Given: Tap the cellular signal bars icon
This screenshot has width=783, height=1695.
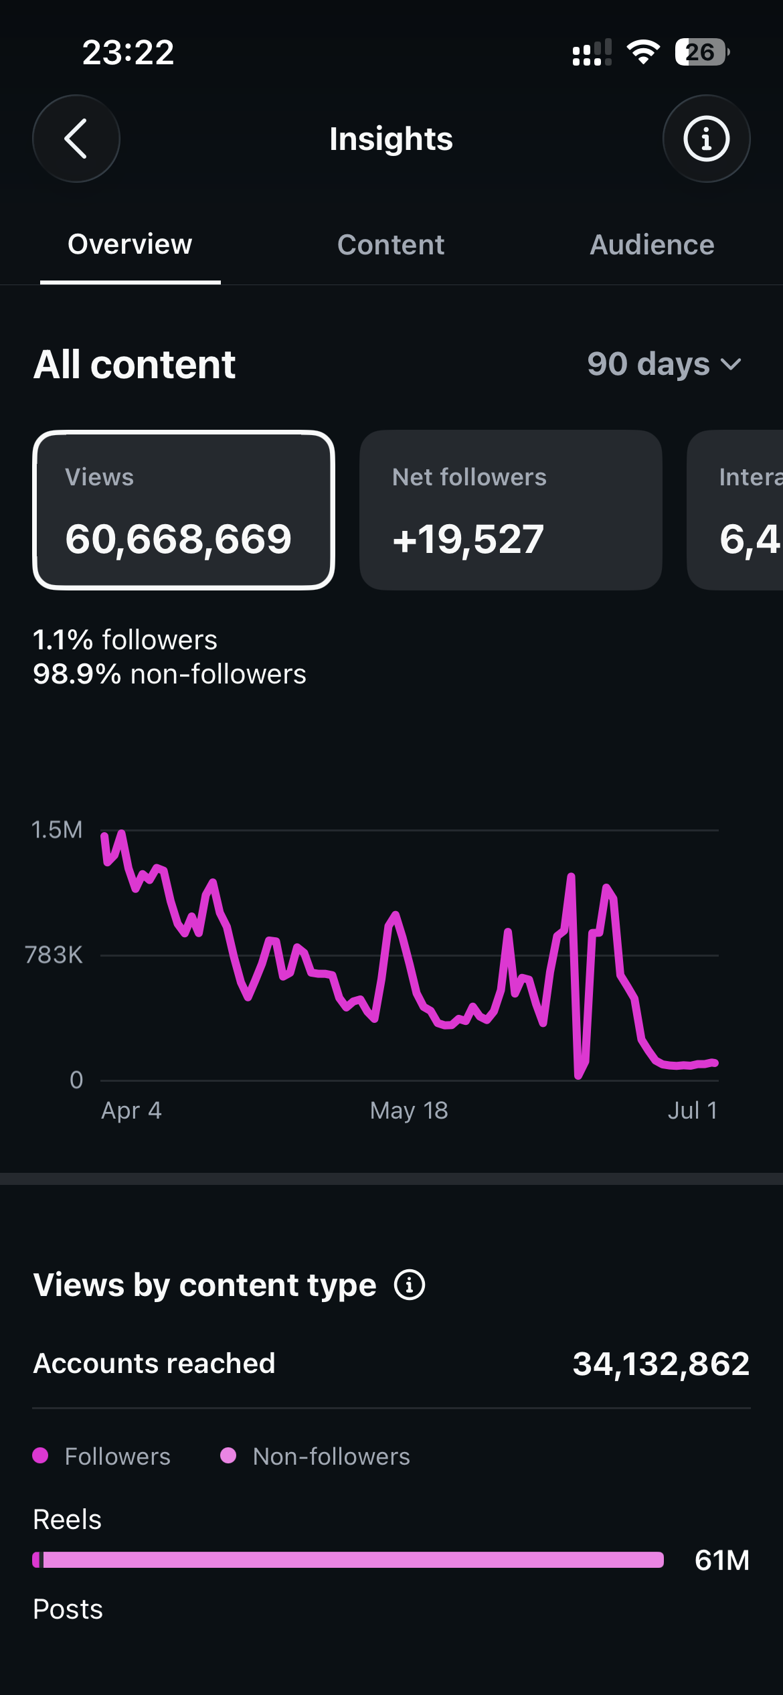Looking at the screenshot, I should [x=592, y=52].
